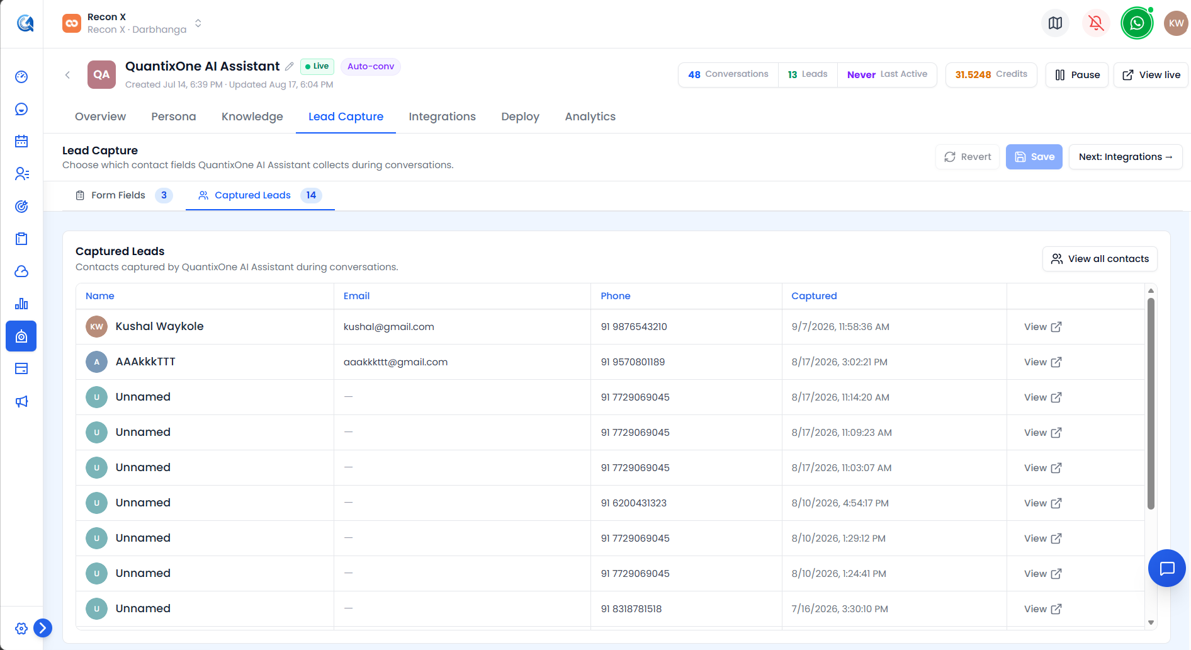The width and height of the screenshot is (1191, 650).
Task: Switch to the Deploy tab
Action: [520, 117]
